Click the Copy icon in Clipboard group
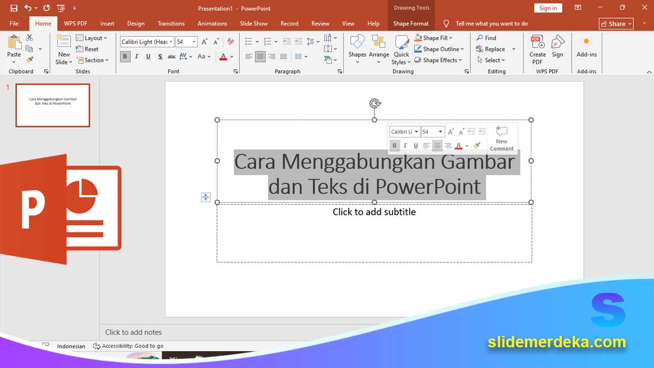Screen dimensions: 654x368 (29, 49)
